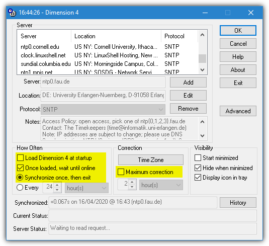Click the Location input field
The width and height of the screenshot is (269, 246).
[103, 96]
